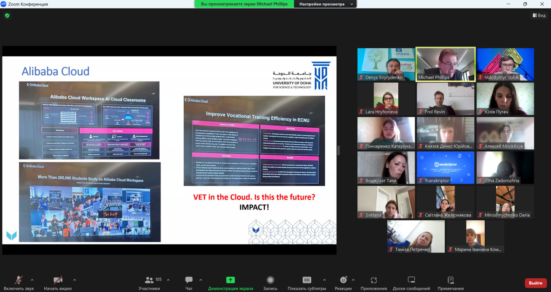Click the red Выйти leave button
This screenshot has width=551, height=292.
coord(536,283)
